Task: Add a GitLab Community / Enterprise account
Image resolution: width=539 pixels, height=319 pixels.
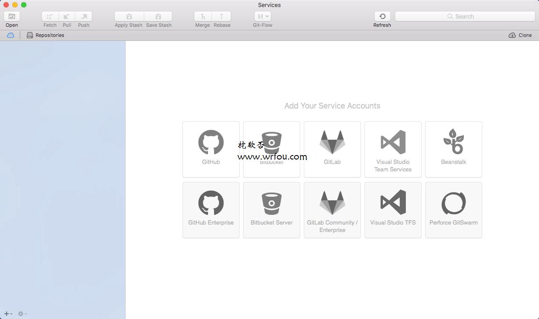Action: point(332,210)
